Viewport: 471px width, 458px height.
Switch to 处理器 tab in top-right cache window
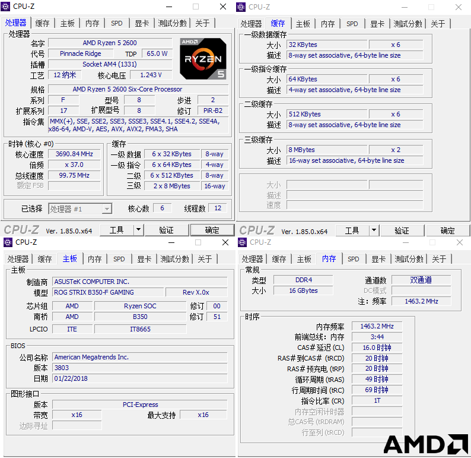pyautogui.click(x=251, y=24)
